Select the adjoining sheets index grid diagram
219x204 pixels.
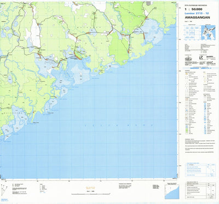point(192,32)
